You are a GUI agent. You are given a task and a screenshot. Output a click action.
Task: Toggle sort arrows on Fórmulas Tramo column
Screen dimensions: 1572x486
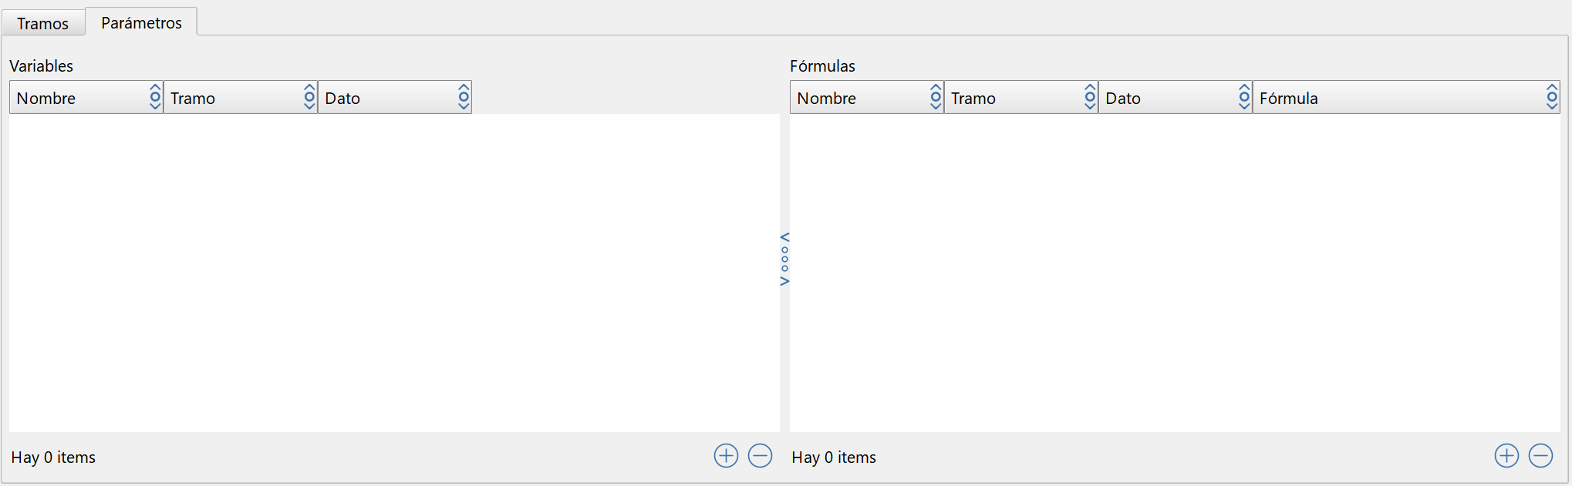coord(1090,97)
